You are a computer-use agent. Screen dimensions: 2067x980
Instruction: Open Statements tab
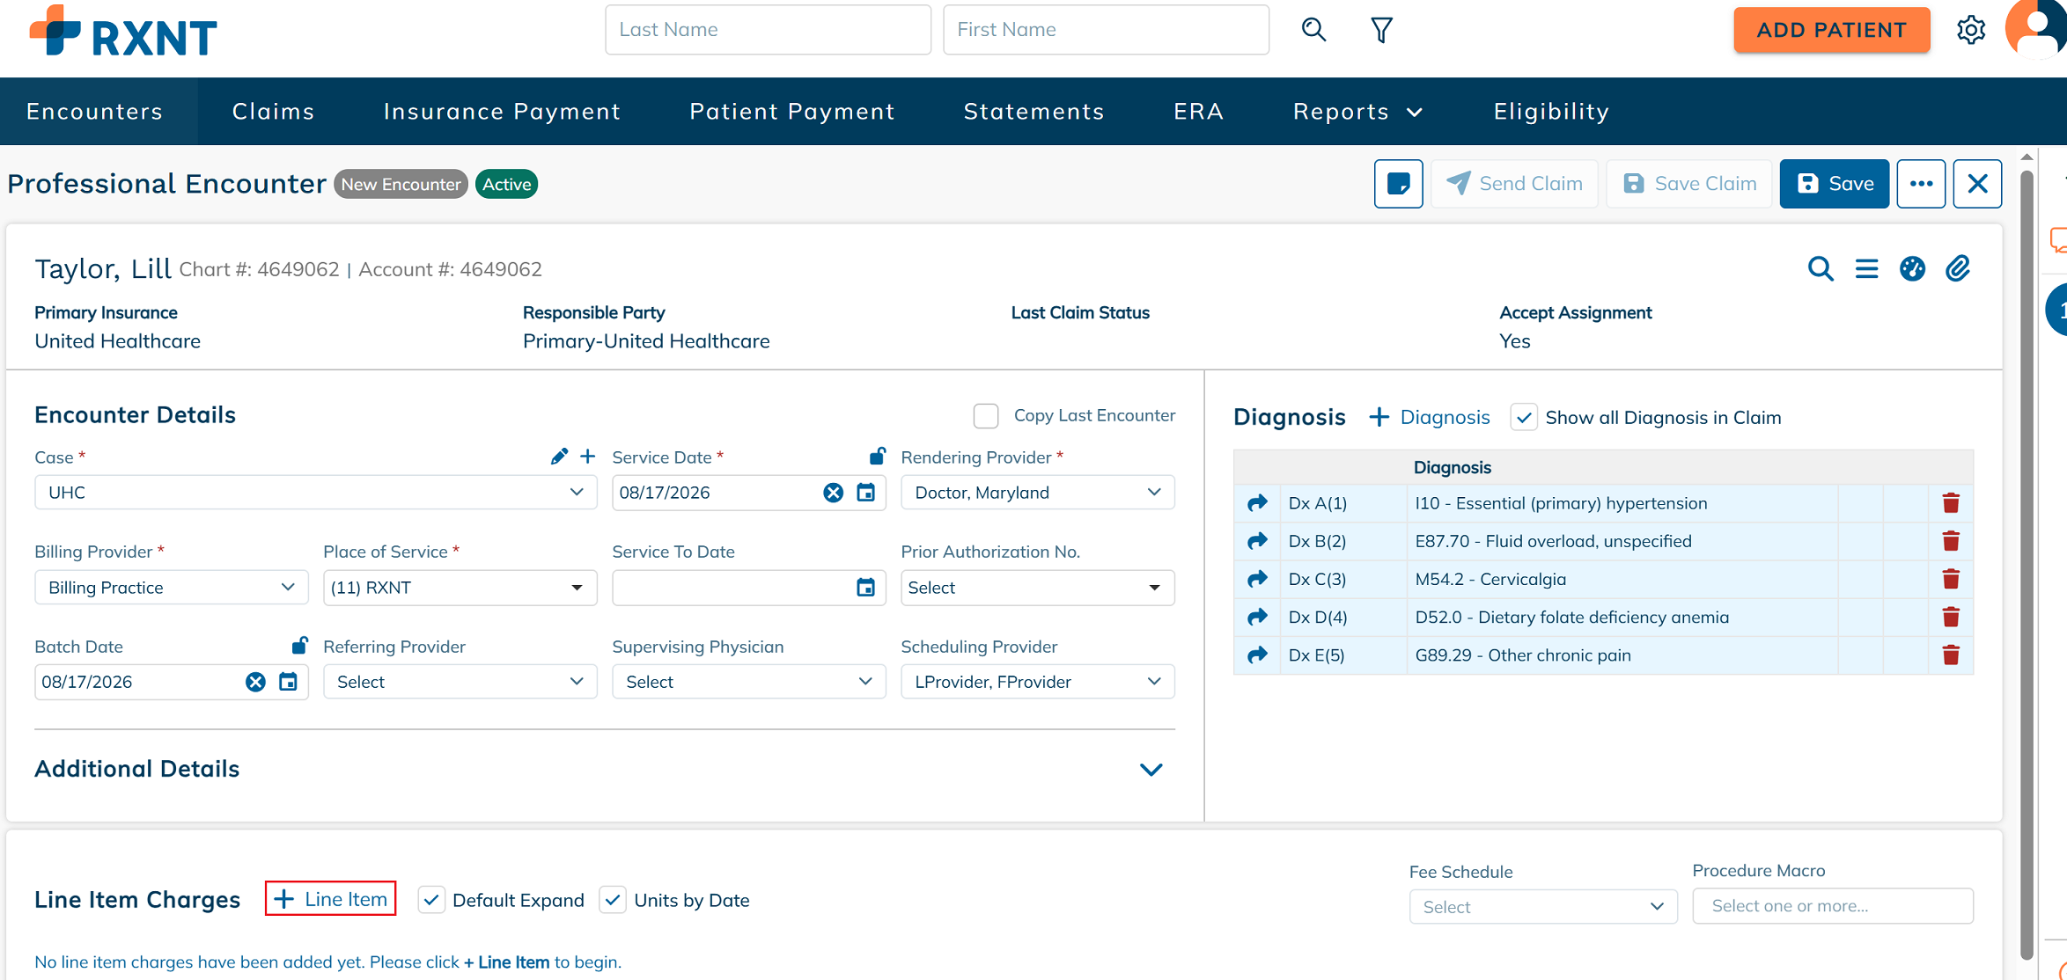pyautogui.click(x=1034, y=112)
